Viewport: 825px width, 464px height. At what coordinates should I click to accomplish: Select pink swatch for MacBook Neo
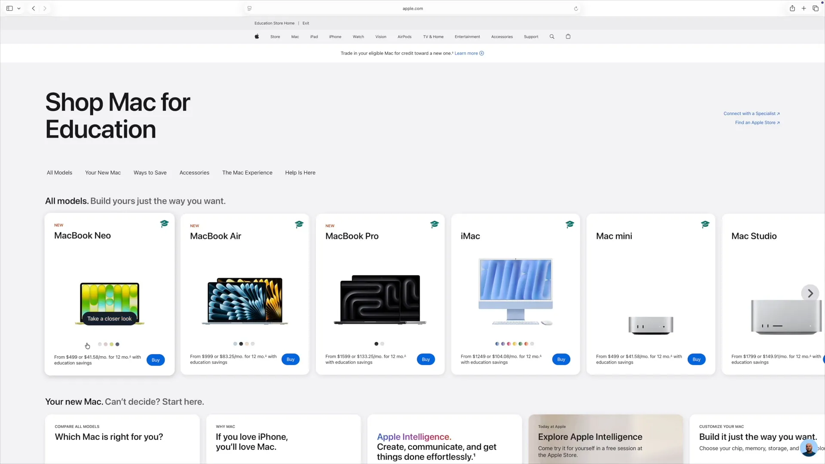click(x=106, y=344)
